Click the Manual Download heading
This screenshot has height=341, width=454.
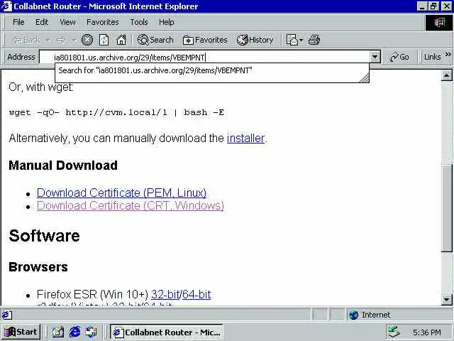pyautogui.click(x=63, y=166)
